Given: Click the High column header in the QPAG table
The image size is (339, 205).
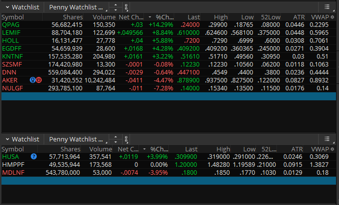Looking at the screenshot, I should click(x=221, y=17).
